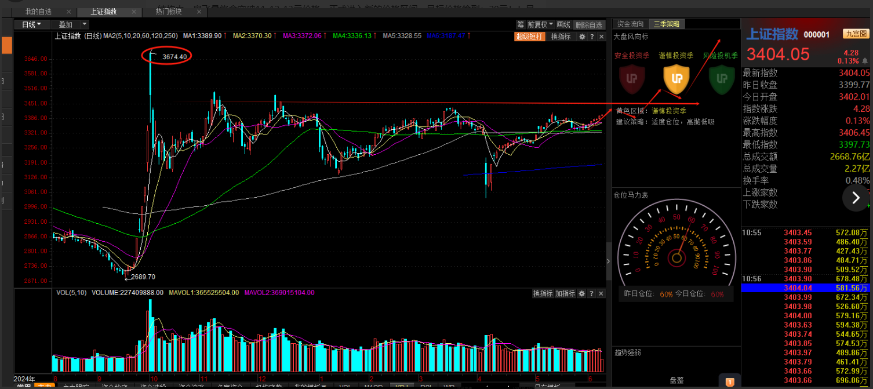Click the 最低指数 3397.73 row
This screenshot has width=873, height=389.
point(807,144)
